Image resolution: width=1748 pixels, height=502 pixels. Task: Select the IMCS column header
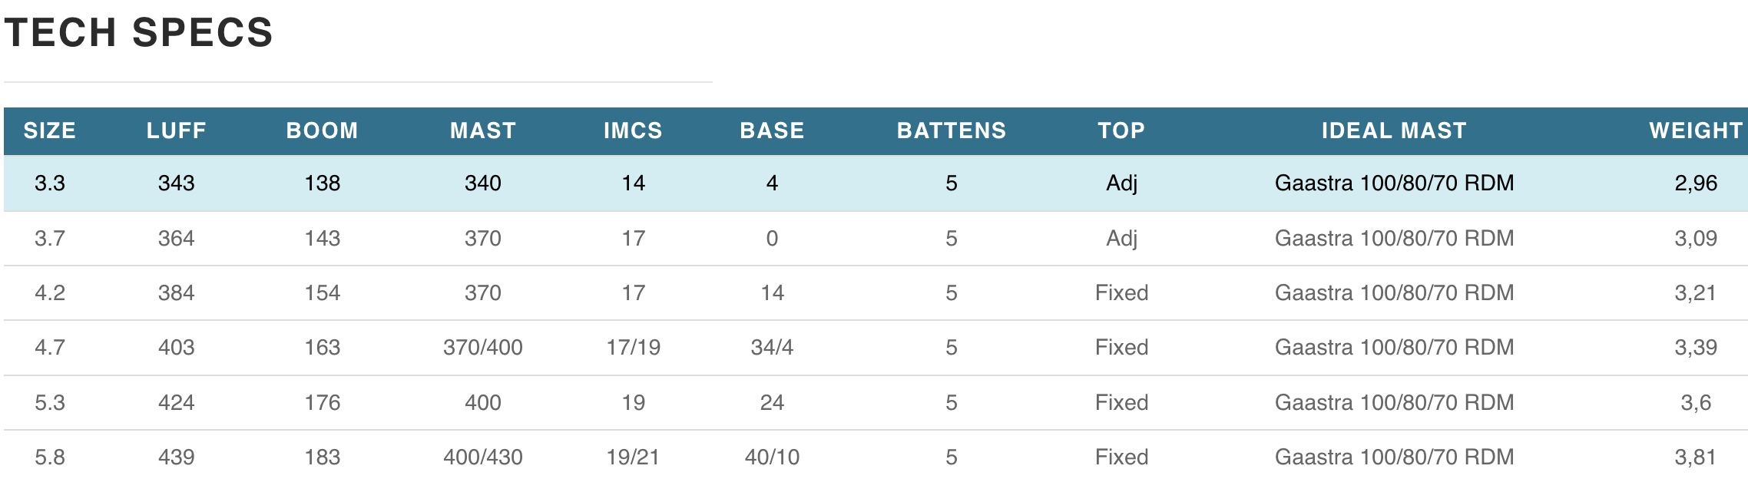point(633,131)
